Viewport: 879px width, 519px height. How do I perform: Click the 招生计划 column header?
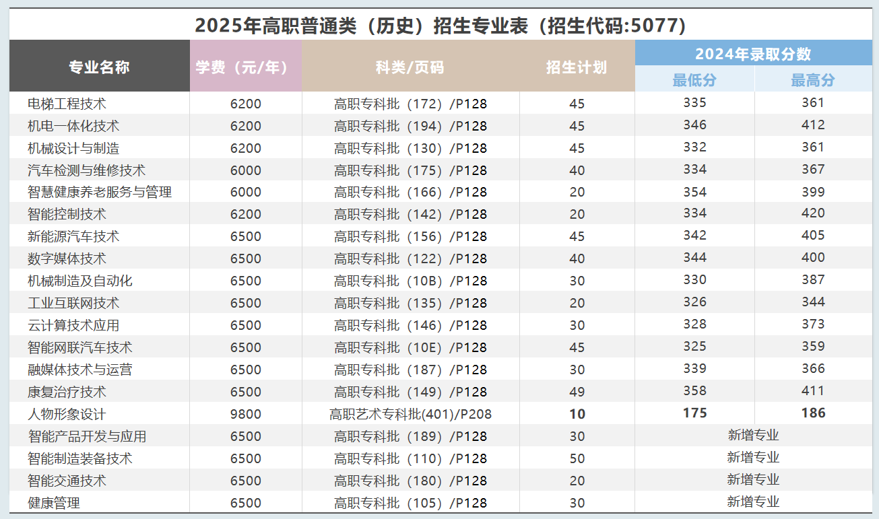tap(577, 67)
